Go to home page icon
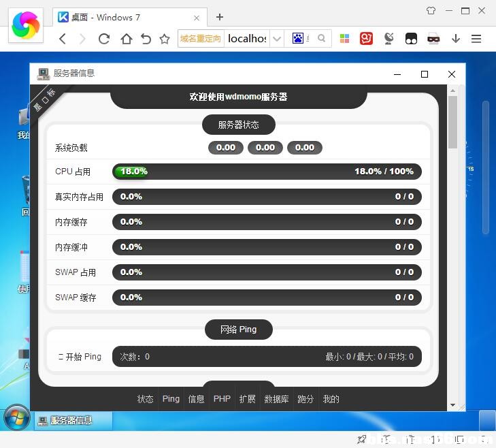The image size is (496, 448). [x=127, y=39]
